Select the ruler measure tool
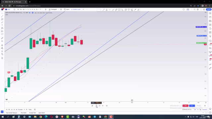 (x=2, y=38)
